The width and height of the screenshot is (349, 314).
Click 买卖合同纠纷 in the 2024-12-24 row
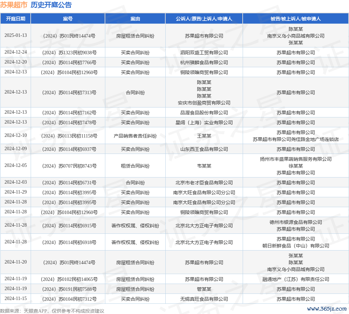pos(135,53)
